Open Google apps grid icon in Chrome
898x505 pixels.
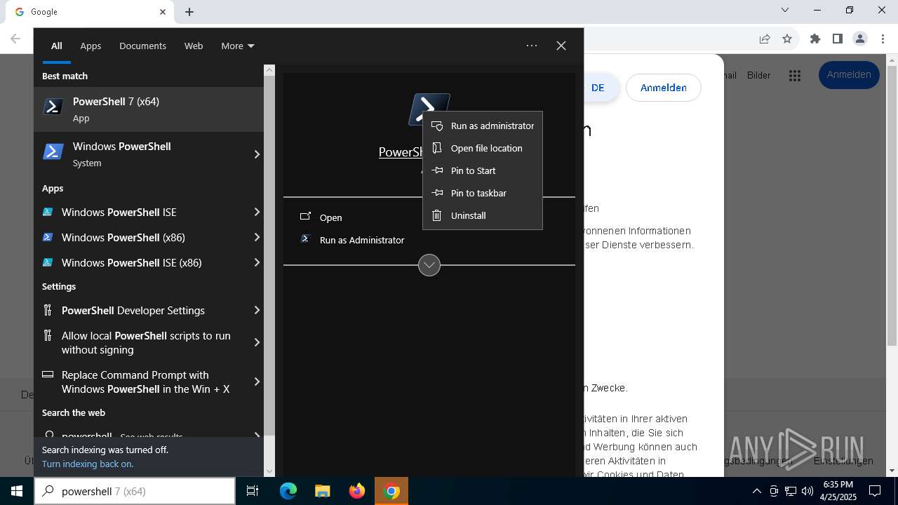click(x=795, y=75)
